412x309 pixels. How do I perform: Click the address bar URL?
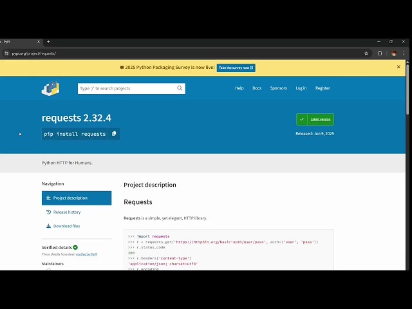click(x=34, y=53)
